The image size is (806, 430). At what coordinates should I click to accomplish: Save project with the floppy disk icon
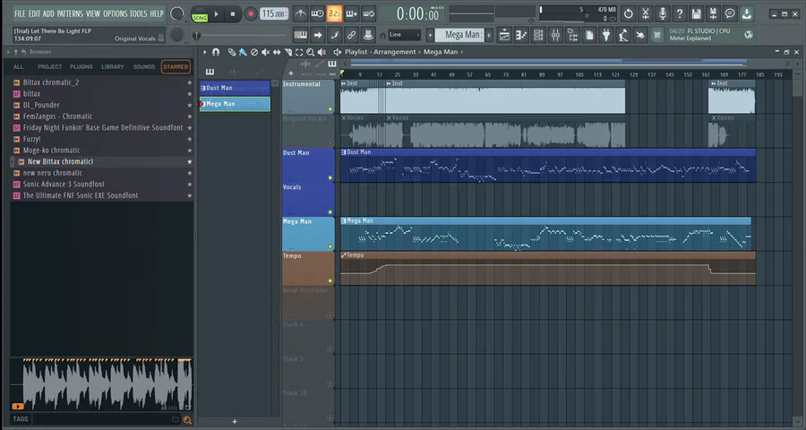click(697, 14)
